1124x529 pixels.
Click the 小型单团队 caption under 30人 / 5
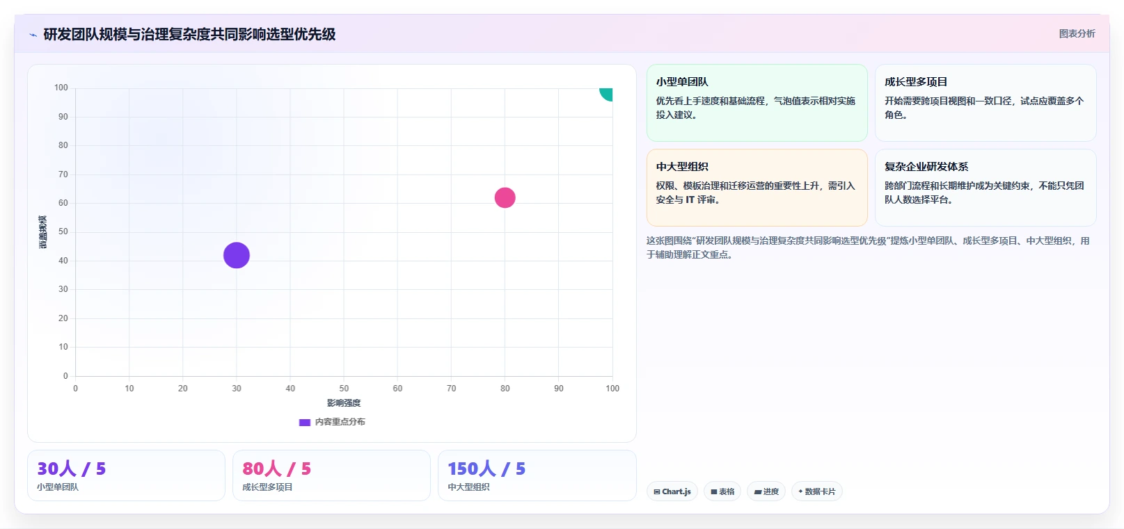58,487
